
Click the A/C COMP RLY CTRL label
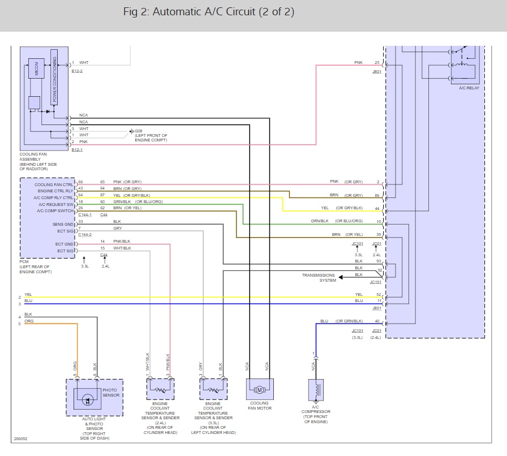pos(53,197)
